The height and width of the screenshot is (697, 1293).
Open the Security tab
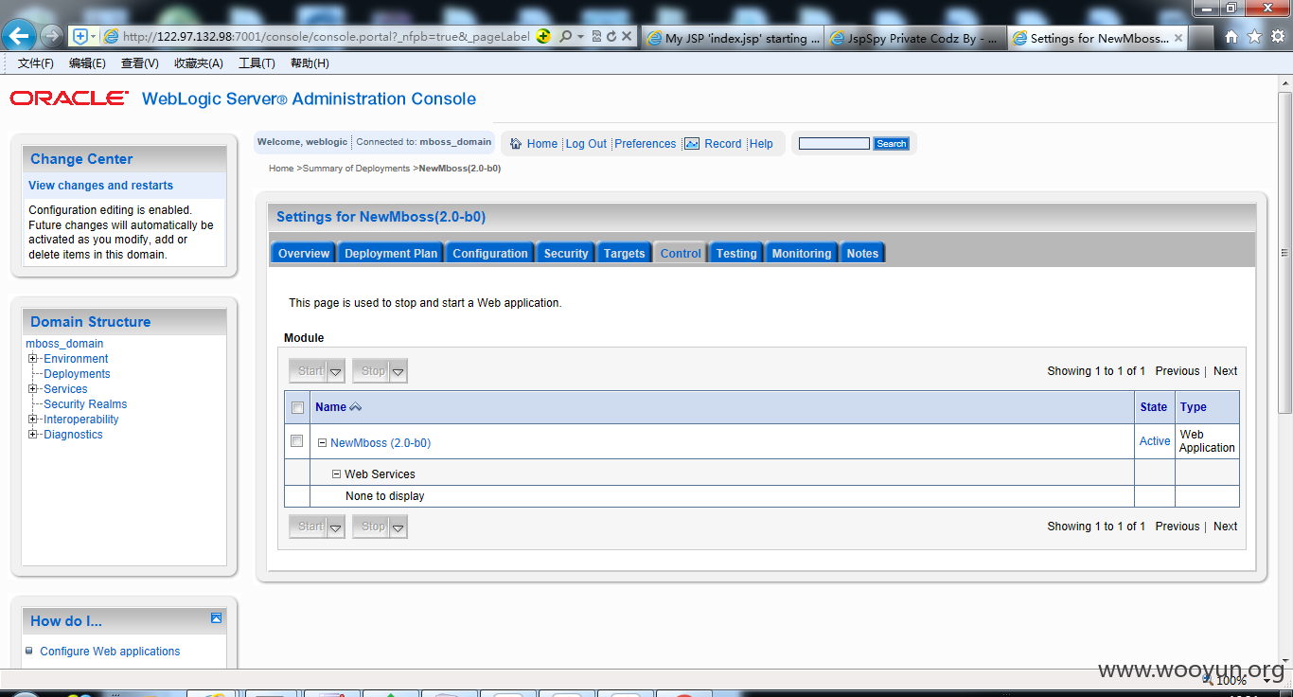coord(566,253)
